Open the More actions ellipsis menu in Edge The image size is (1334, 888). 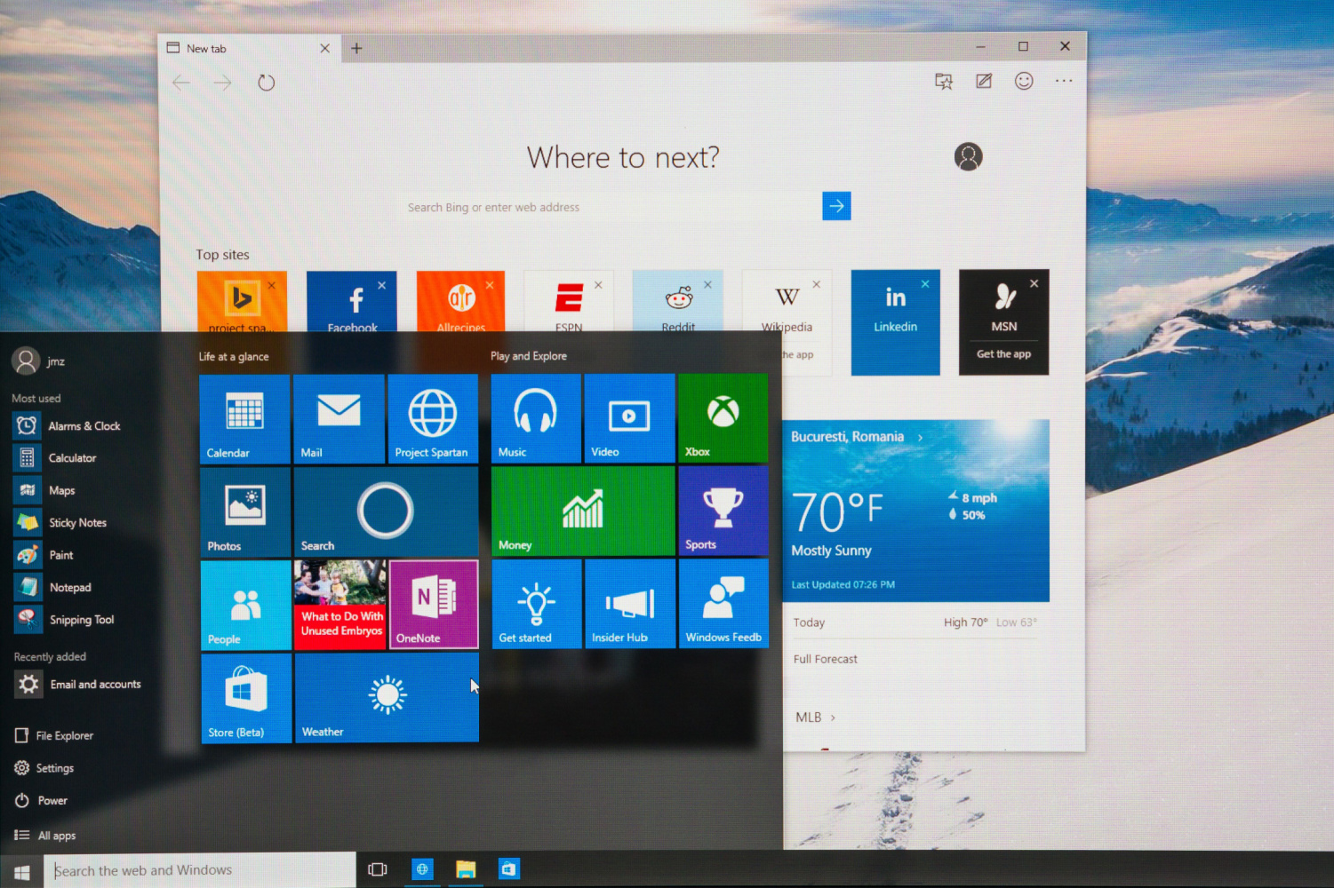(x=1063, y=81)
